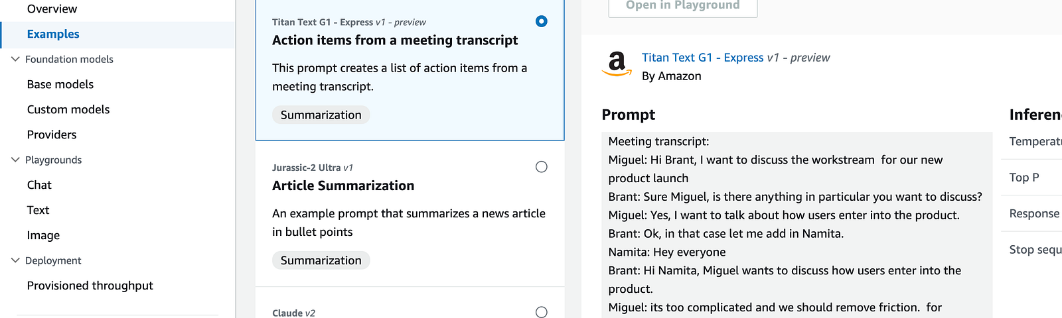Collapse the Foundation models section chevron

click(x=15, y=59)
